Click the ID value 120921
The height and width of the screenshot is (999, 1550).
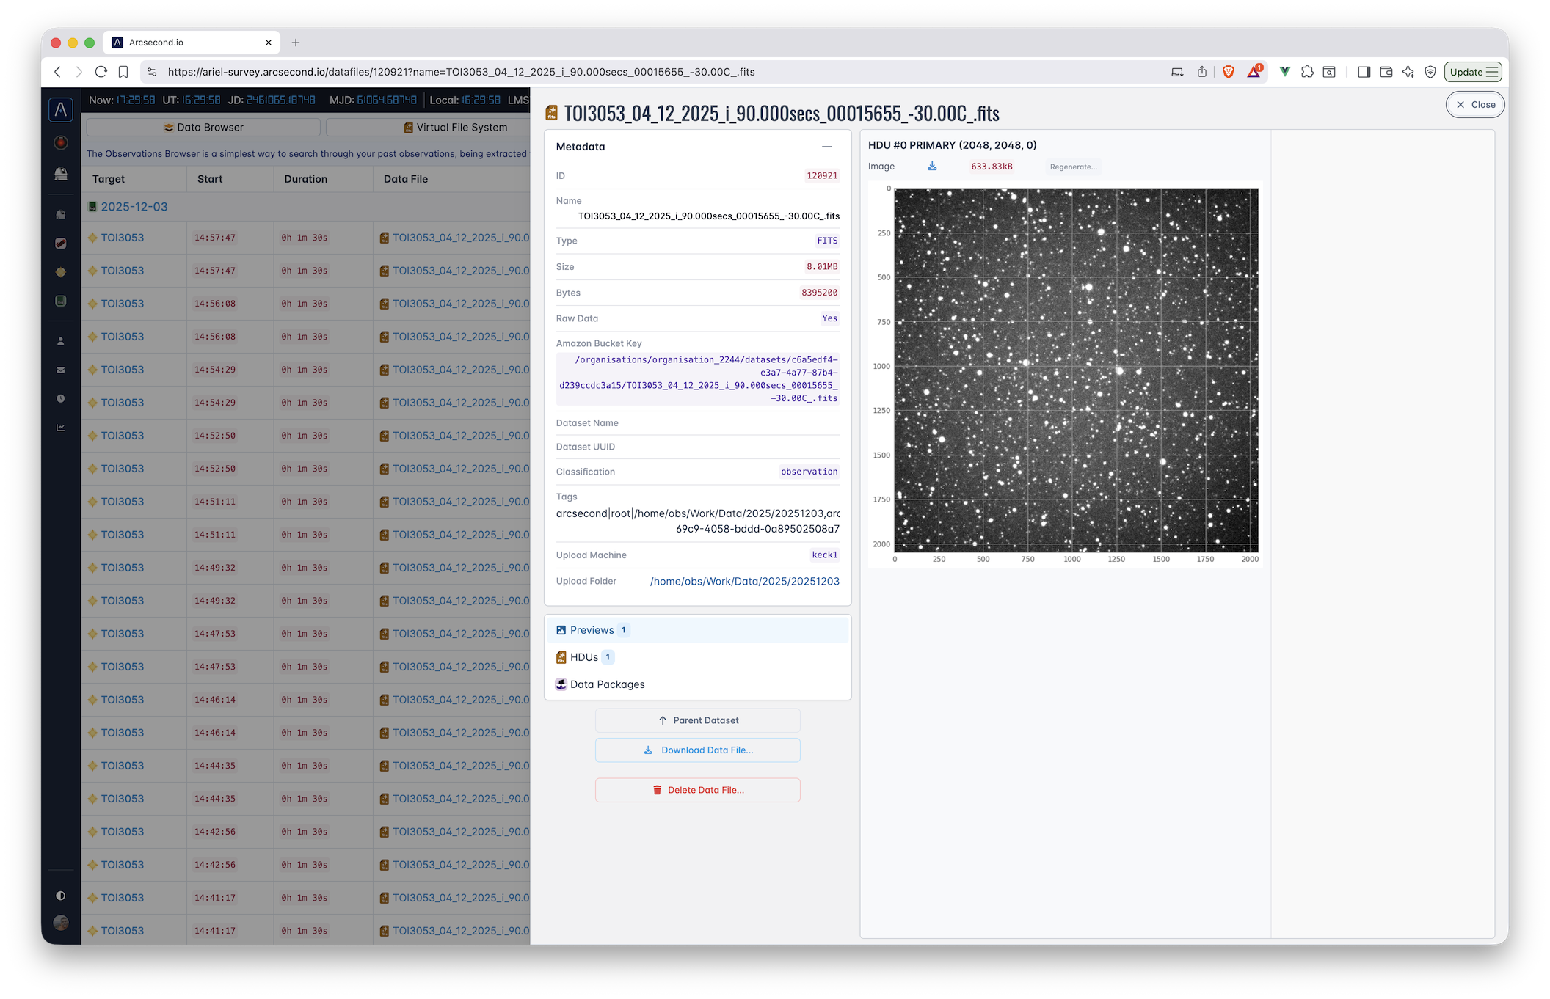point(822,176)
